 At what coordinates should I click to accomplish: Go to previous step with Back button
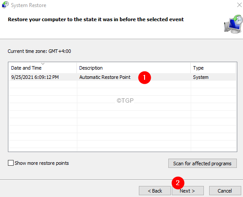(155, 191)
